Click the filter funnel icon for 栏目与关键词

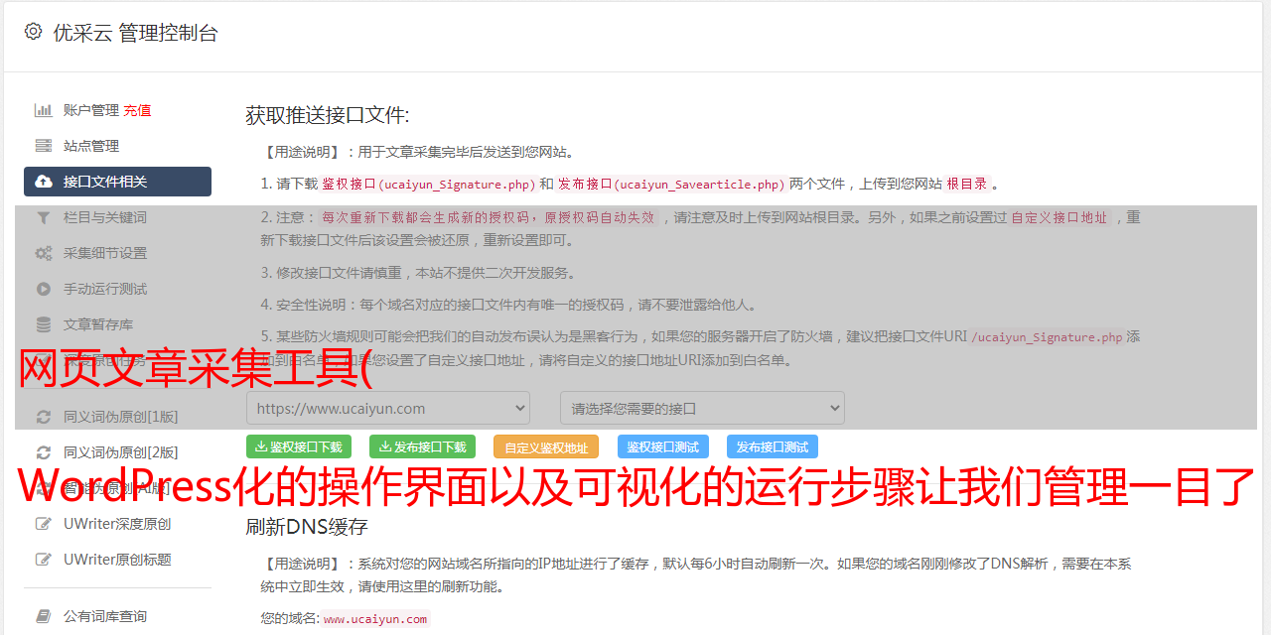[x=44, y=217]
